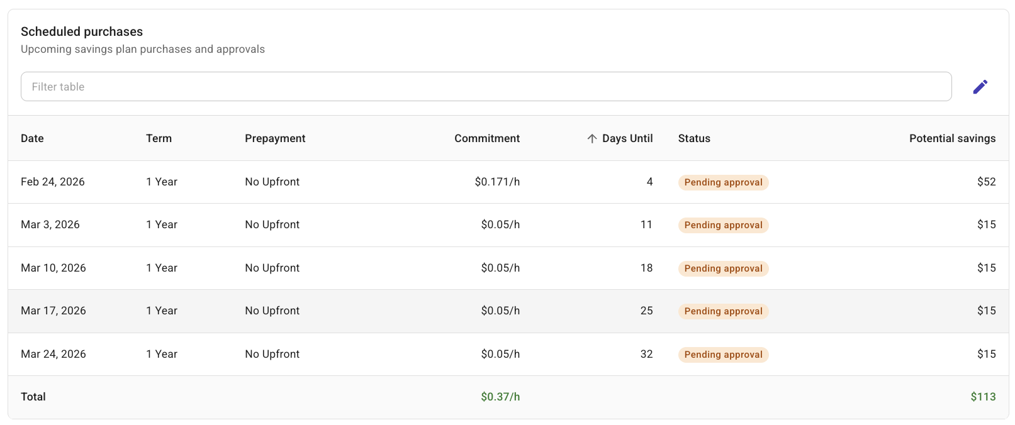The width and height of the screenshot is (1015, 425).
Task: Select the Mar 24, 2026 purchase row
Action: pyautogui.click(x=53, y=354)
